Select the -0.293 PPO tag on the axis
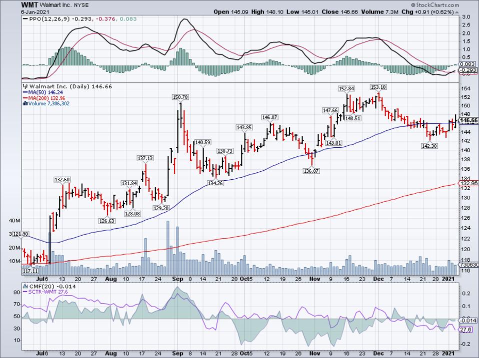Viewport: 479px width, 358px height. point(468,70)
